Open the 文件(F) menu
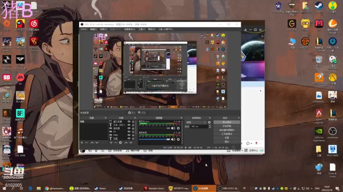343x192 pixels. click(x=84, y=29)
